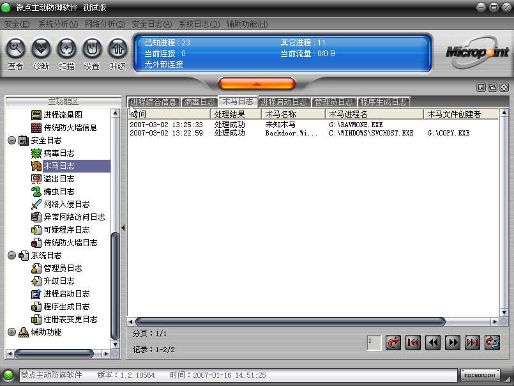This screenshot has height=386, width=514.
Task: Click the sidebar scroll-up arrow
Action: coord(115,113)
